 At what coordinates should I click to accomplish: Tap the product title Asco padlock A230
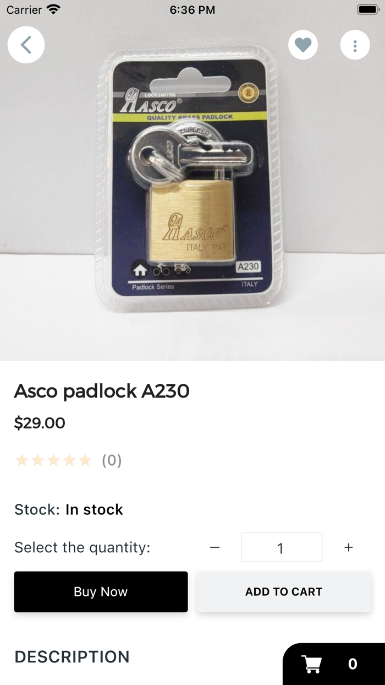pyautogui.click(x=102, y=391)
